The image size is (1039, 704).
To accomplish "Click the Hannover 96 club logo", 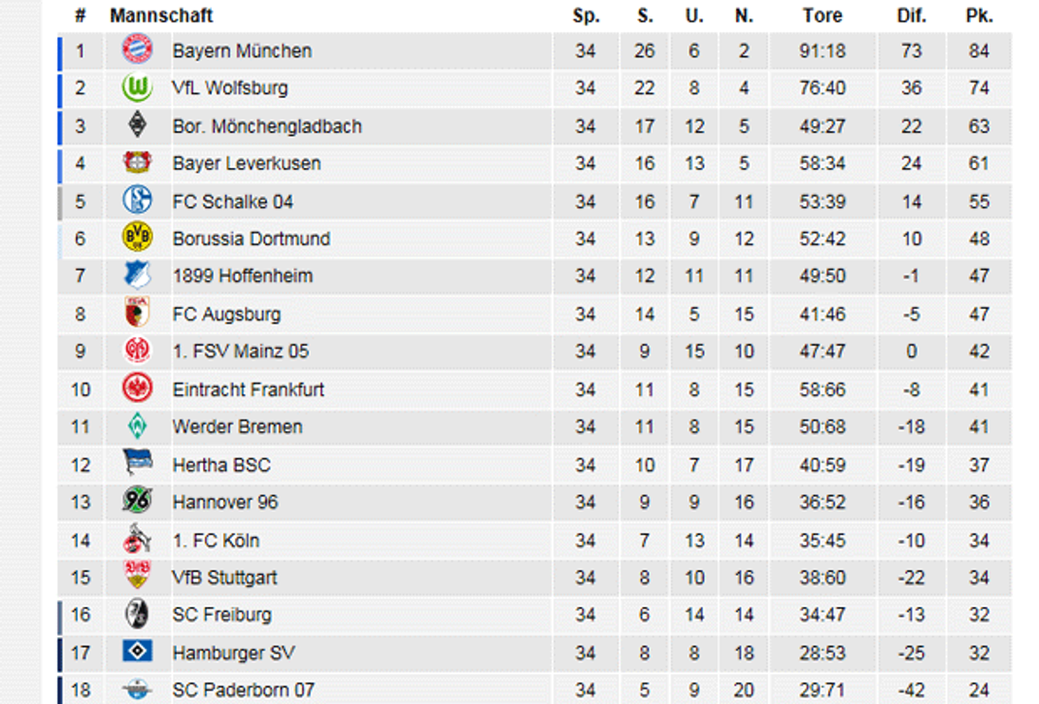I will pyautogui.click(x=137, y=500).
